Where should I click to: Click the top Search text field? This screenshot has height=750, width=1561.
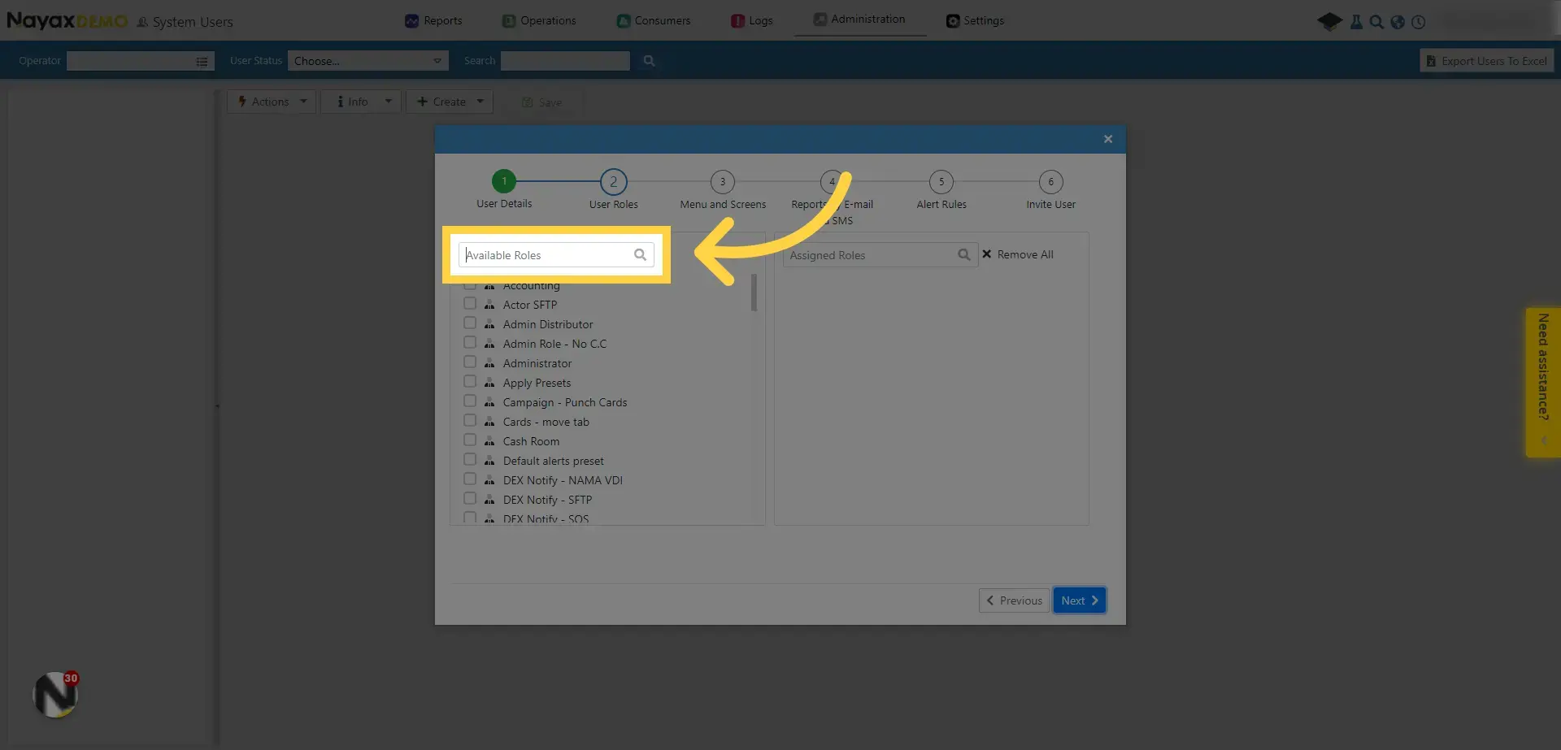(565, 61)
